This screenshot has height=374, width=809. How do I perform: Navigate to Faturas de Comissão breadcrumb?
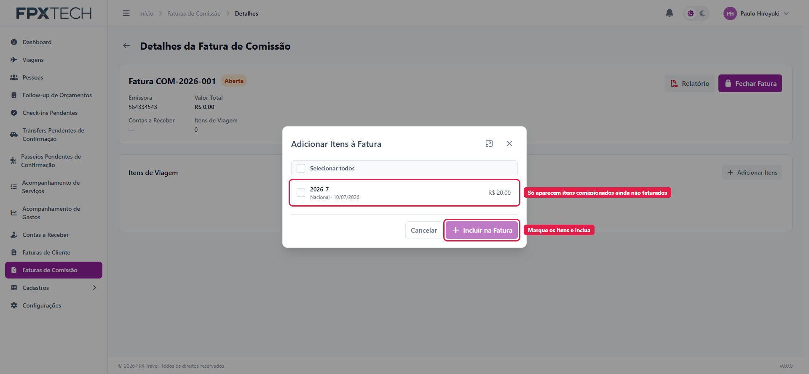[x=194, y=13]
